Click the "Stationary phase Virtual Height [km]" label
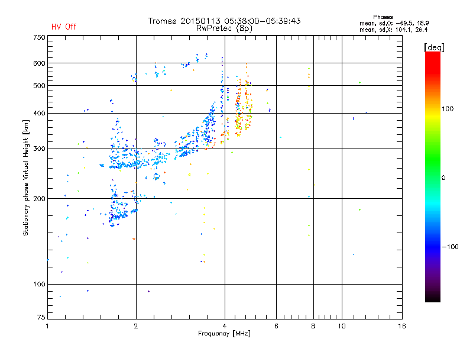Screen dimensions: 473x355 coord(26,177)
